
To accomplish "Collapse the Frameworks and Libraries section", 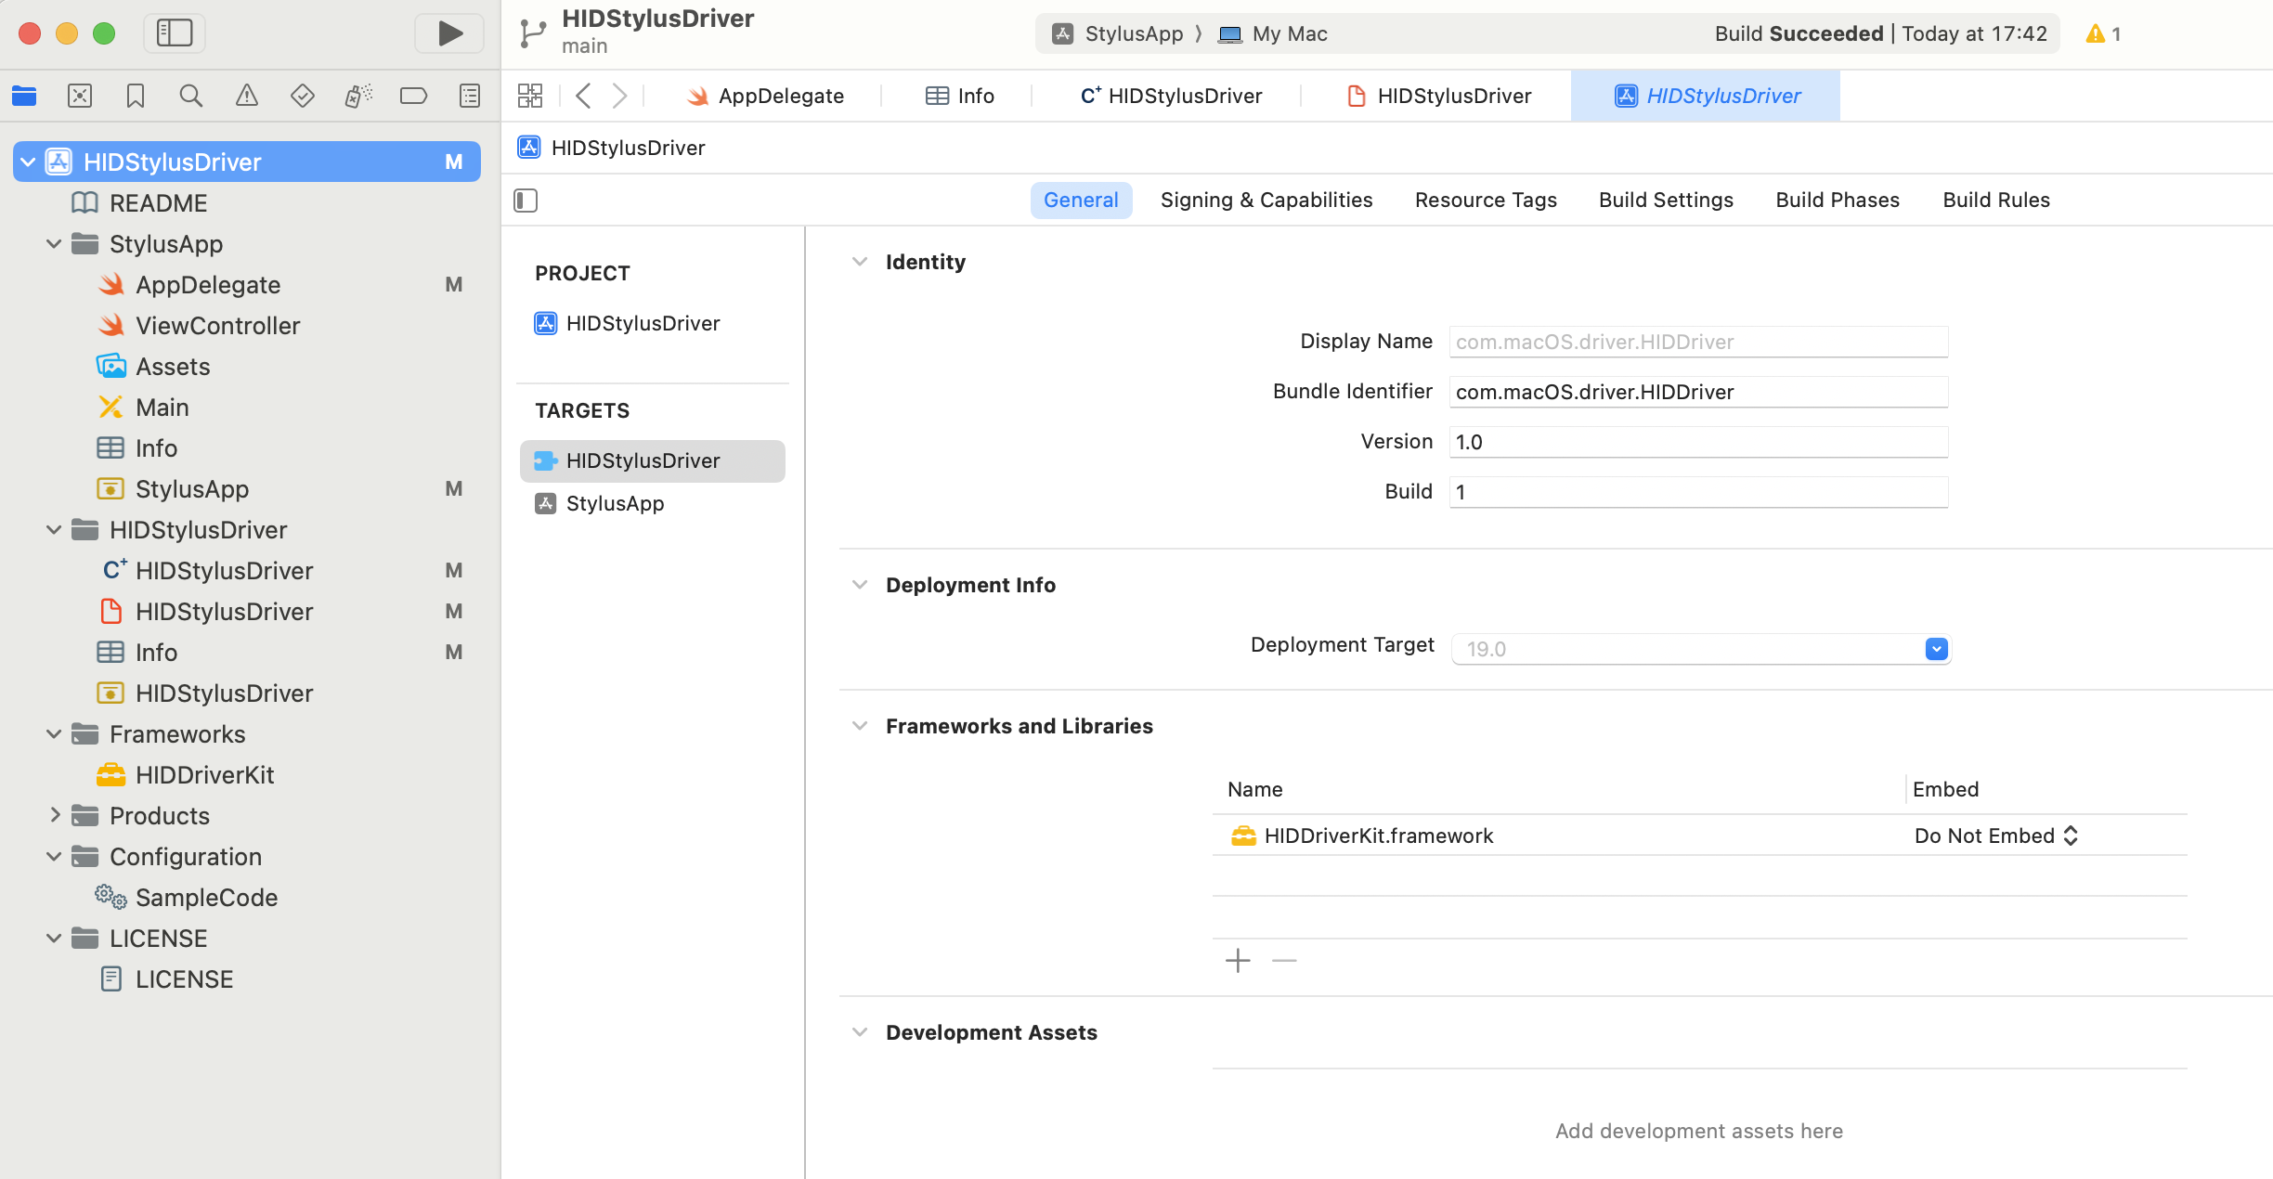I will point(860,727).
